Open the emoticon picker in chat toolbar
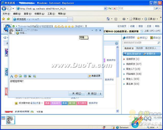The width and height of the screenshot is (163, 130). [x=16, y=76]
